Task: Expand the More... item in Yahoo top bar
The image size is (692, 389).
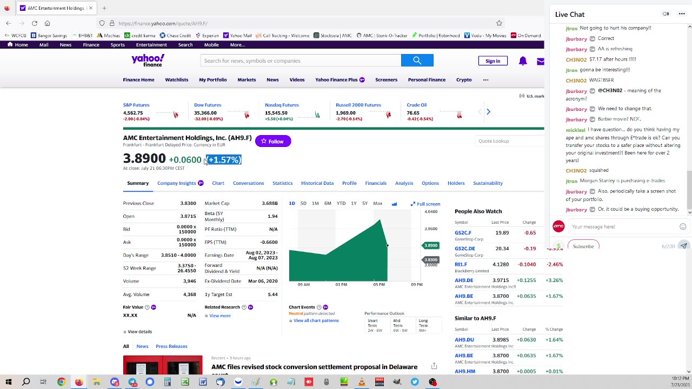Action: tap(237, 45)
